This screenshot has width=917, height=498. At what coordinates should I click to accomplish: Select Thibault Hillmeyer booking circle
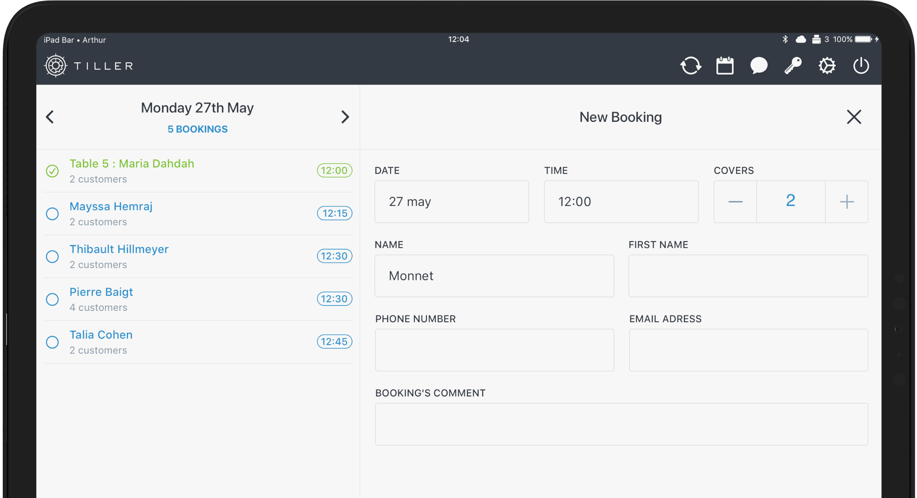[53, 257]
